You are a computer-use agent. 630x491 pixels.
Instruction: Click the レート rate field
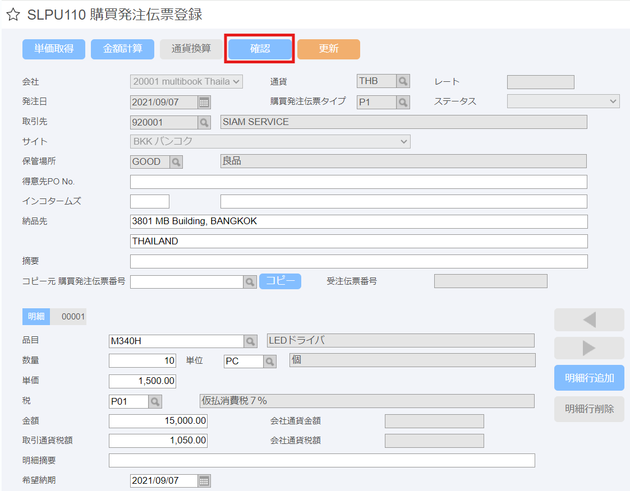[540, 82]
